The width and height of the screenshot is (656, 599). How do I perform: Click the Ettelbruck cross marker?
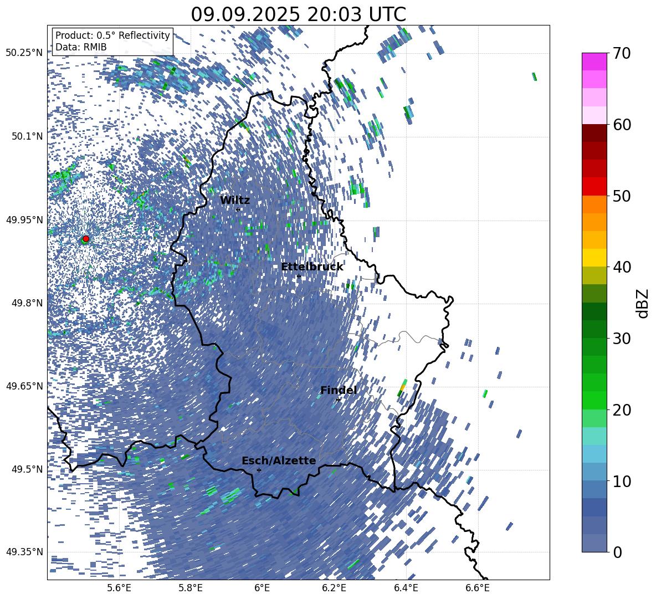pyautogui.click(x=299, y=277)
